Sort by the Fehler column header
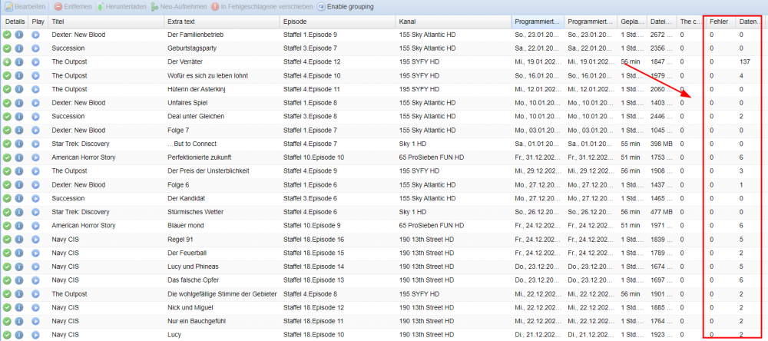Viewport: 768px width, 341px height. point(720,22)
